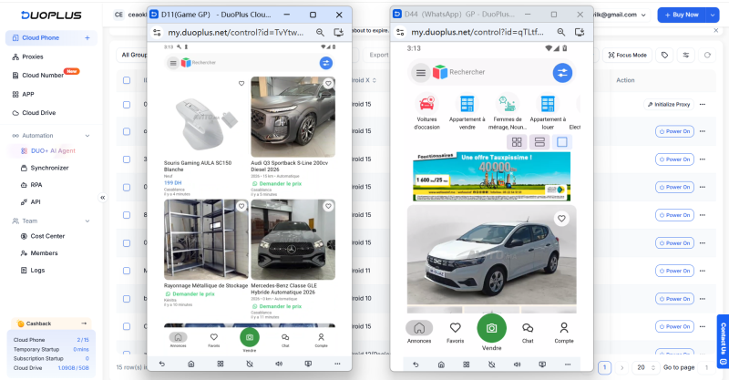Collapse the Automation section in sidebar
The image size is (729, 380).
tap(87, 136)
